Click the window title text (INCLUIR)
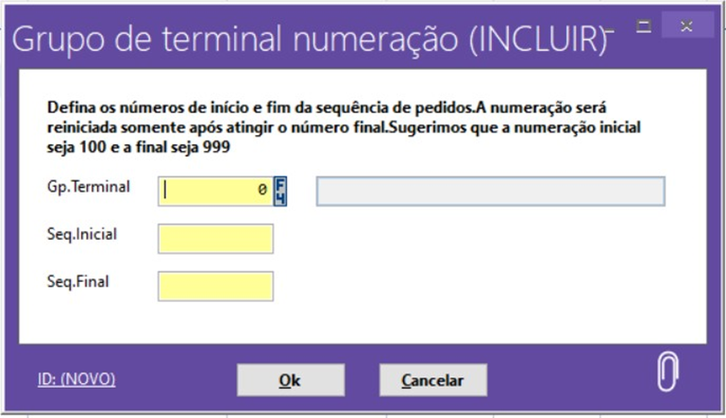 305,40
